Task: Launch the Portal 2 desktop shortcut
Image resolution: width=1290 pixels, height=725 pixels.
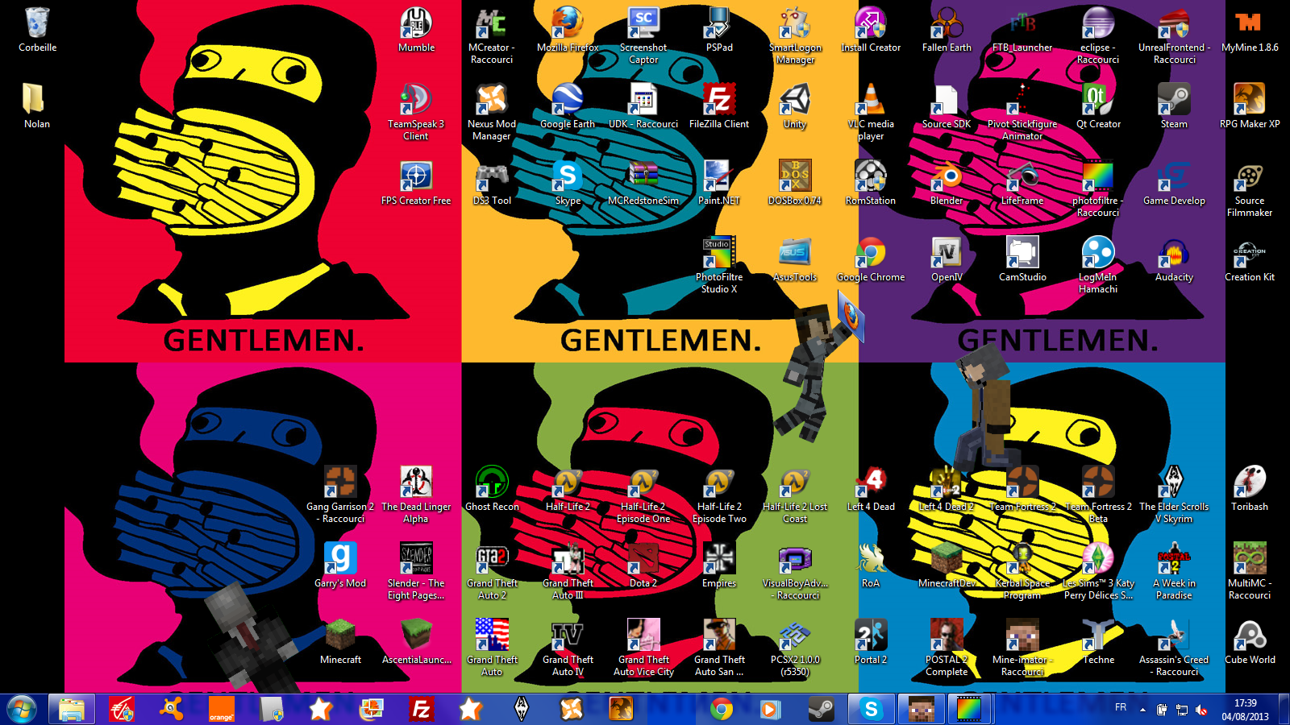Action: click(x=871, y=638)
